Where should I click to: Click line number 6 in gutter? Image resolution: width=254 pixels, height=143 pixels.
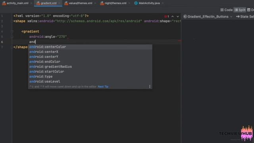click(2, 42)
